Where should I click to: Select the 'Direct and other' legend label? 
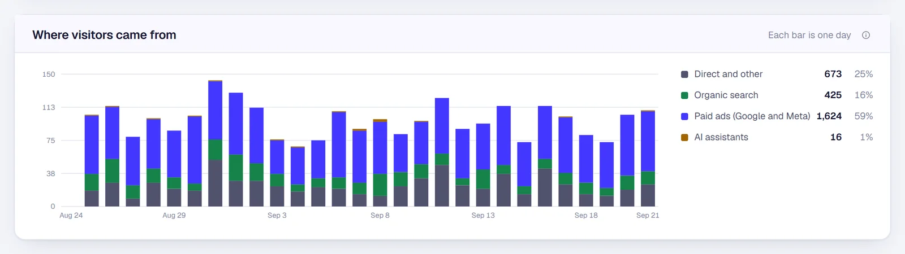[729, 74]
